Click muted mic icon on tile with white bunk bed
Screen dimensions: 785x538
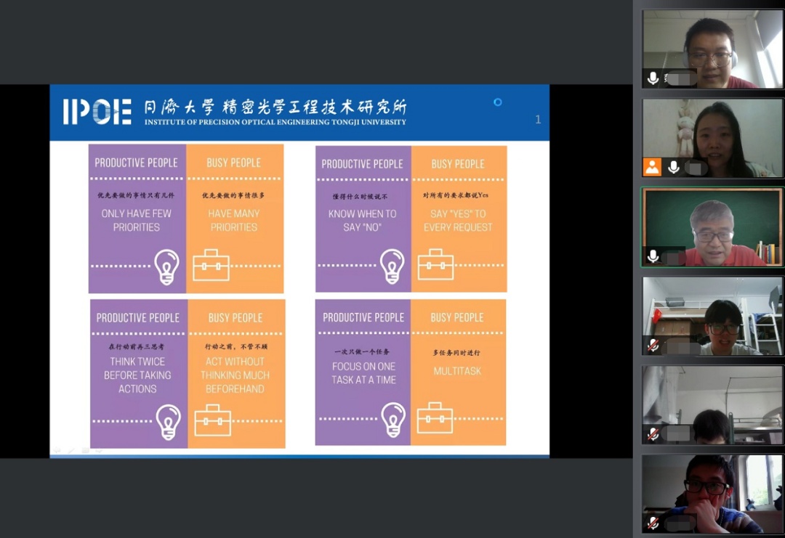pyautogui.click(x=653, y=345)
